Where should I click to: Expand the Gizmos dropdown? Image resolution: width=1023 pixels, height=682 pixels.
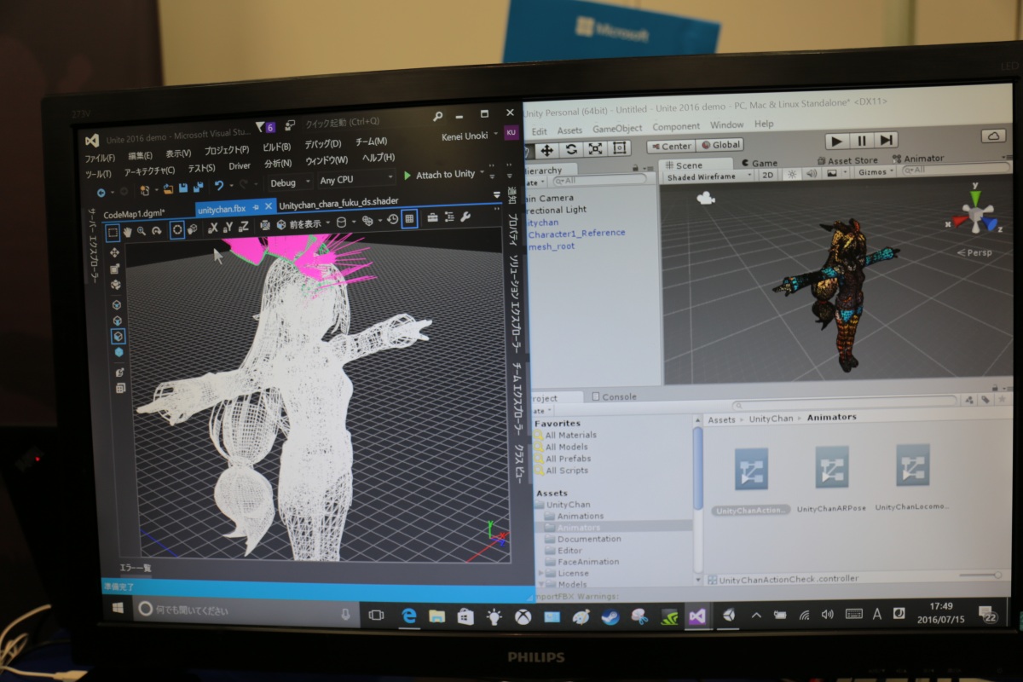[876, 172]
